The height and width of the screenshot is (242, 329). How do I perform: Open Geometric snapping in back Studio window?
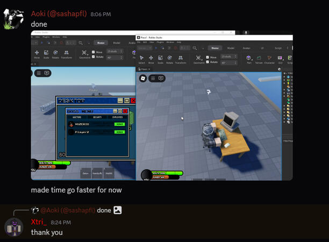pyautogui.click(x=84, y=54)
